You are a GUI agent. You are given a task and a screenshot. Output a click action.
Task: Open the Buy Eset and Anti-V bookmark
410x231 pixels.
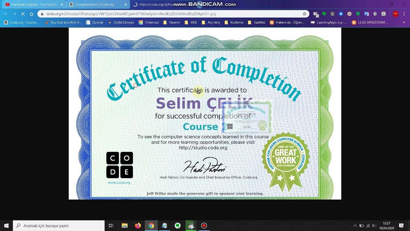click(x=63, y=22)
